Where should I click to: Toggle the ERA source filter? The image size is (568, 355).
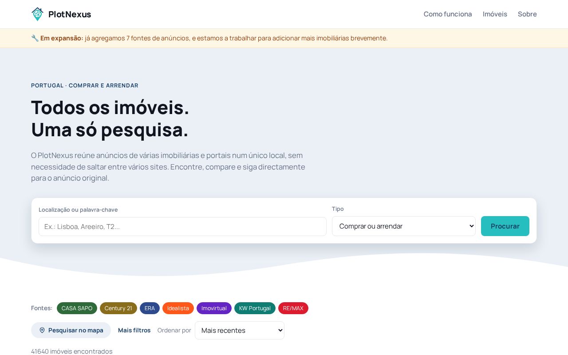[150, 308]
